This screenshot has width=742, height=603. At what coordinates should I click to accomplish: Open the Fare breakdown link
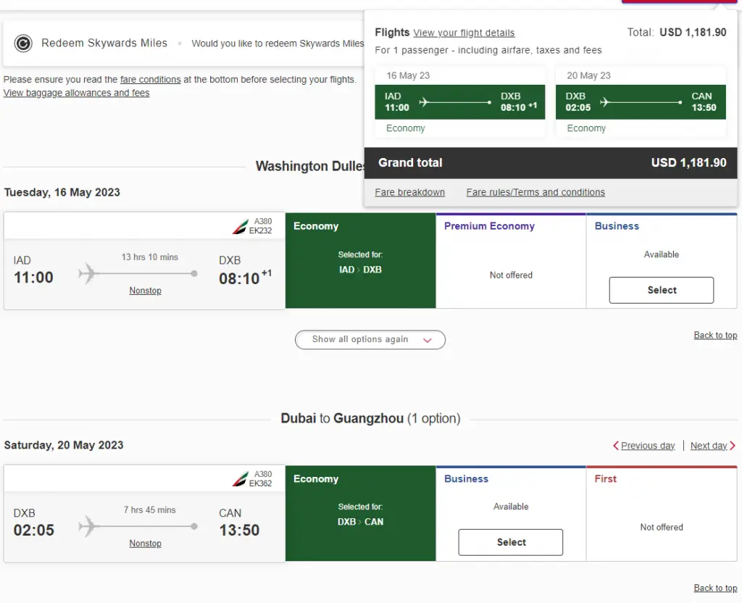click(x=409, y=192)
